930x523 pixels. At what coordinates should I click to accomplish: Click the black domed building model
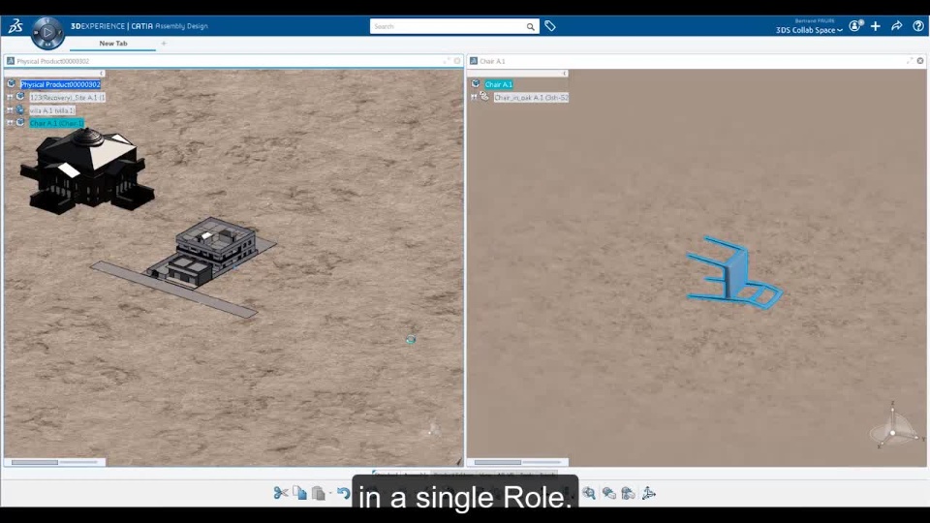pyautogui.click(x=86, y=170)
